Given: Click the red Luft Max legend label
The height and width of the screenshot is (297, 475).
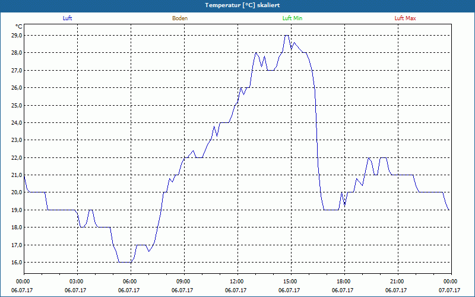Looking at the screenshot, I should pos(405,18).
